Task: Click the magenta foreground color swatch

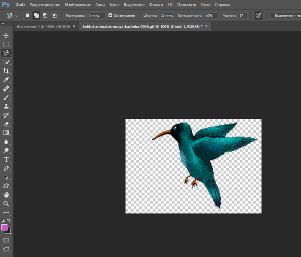Action: coord(4,227)
